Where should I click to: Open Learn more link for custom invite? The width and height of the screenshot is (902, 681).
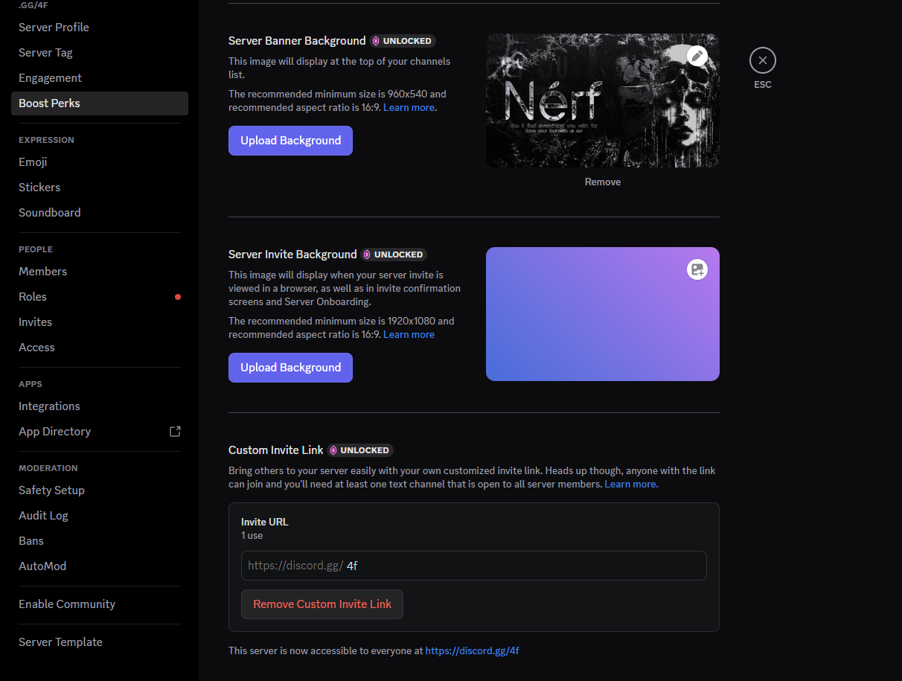(630, 484)
